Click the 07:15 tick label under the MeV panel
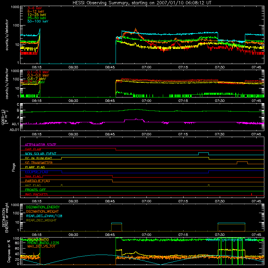 tap(183, 101)
